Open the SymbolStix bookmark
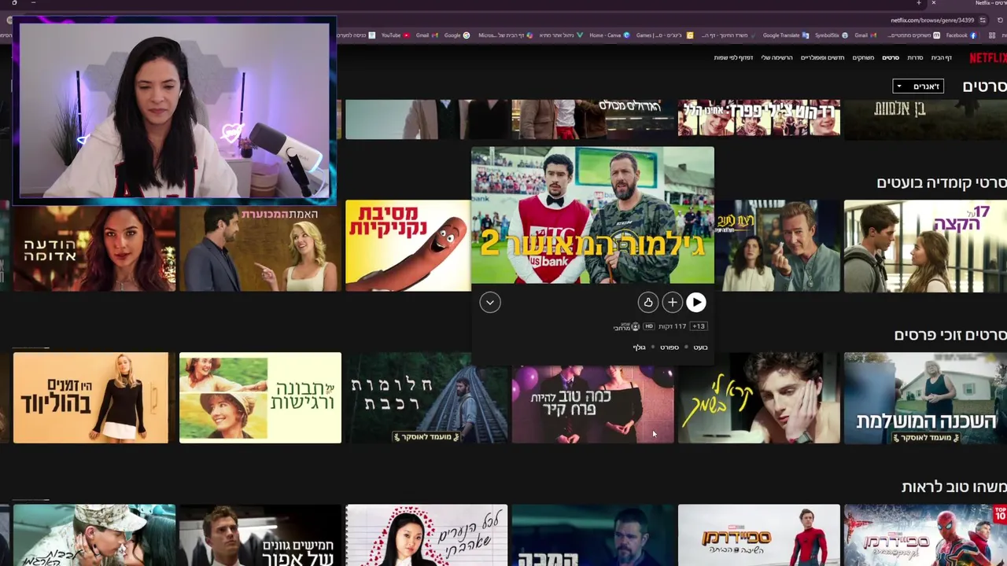1007x566 pixels. [832, 35]
